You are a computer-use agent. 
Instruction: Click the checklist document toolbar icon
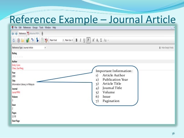click(x=42, y=40)
